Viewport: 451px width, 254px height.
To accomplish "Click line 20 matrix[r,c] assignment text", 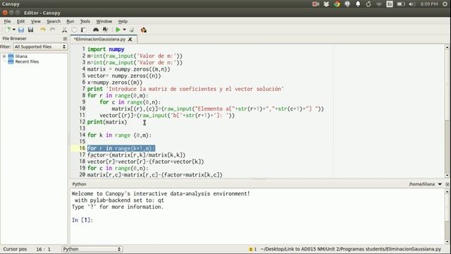I will 155,175.
